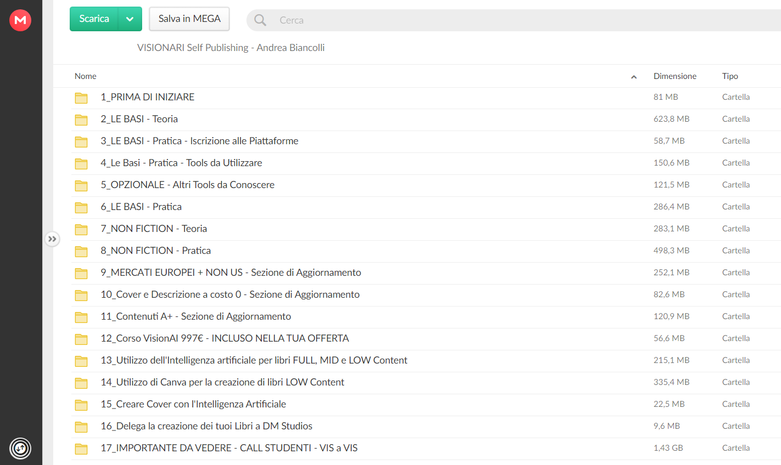Open folder name 6_LE BASI - Pratica
The height and width of the screenshot is (465, 781).
point(141,207)
